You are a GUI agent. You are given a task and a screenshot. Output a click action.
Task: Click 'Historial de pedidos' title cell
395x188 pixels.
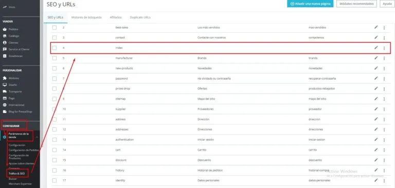coord(210,171)
